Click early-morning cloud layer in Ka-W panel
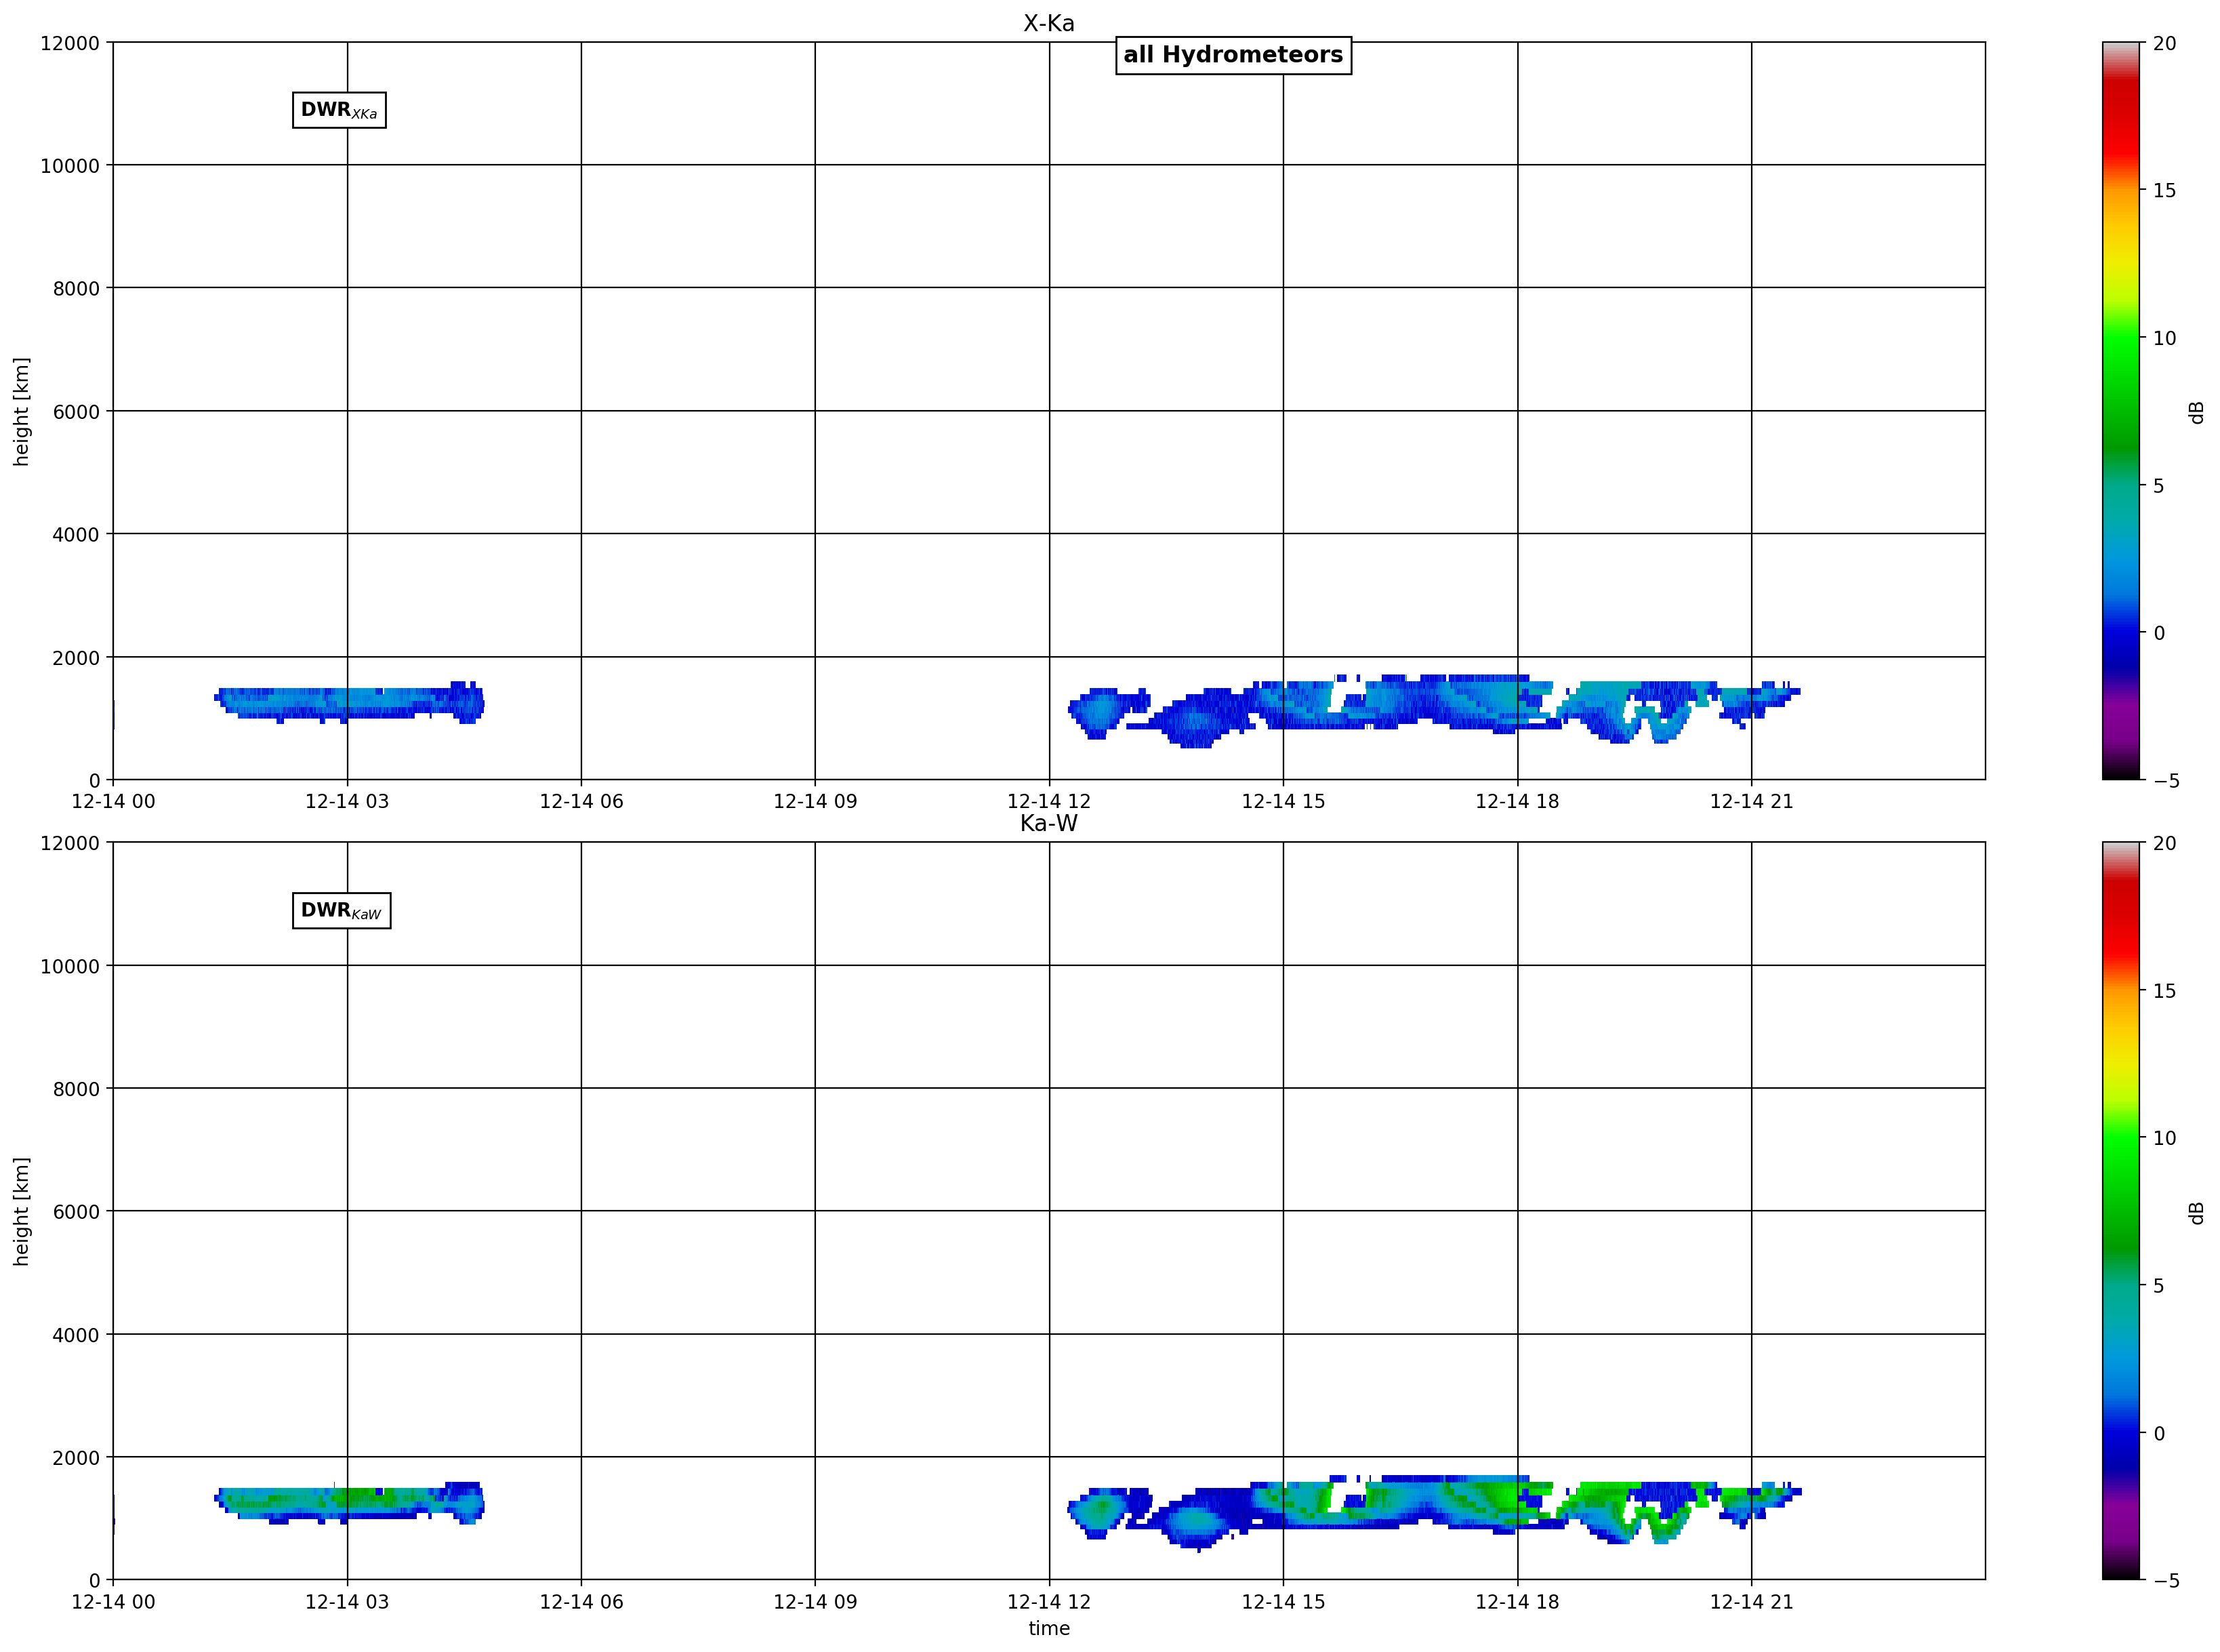 349,1503
